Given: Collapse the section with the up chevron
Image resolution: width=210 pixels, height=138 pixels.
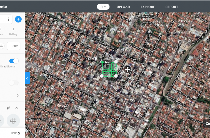Looking at the screenshot, I should tap(17, 108).
